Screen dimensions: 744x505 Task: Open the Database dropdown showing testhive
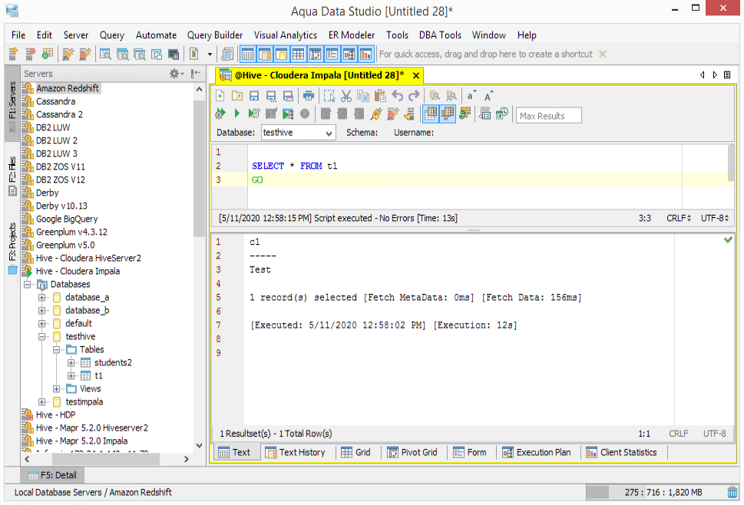tap(298, 133)
